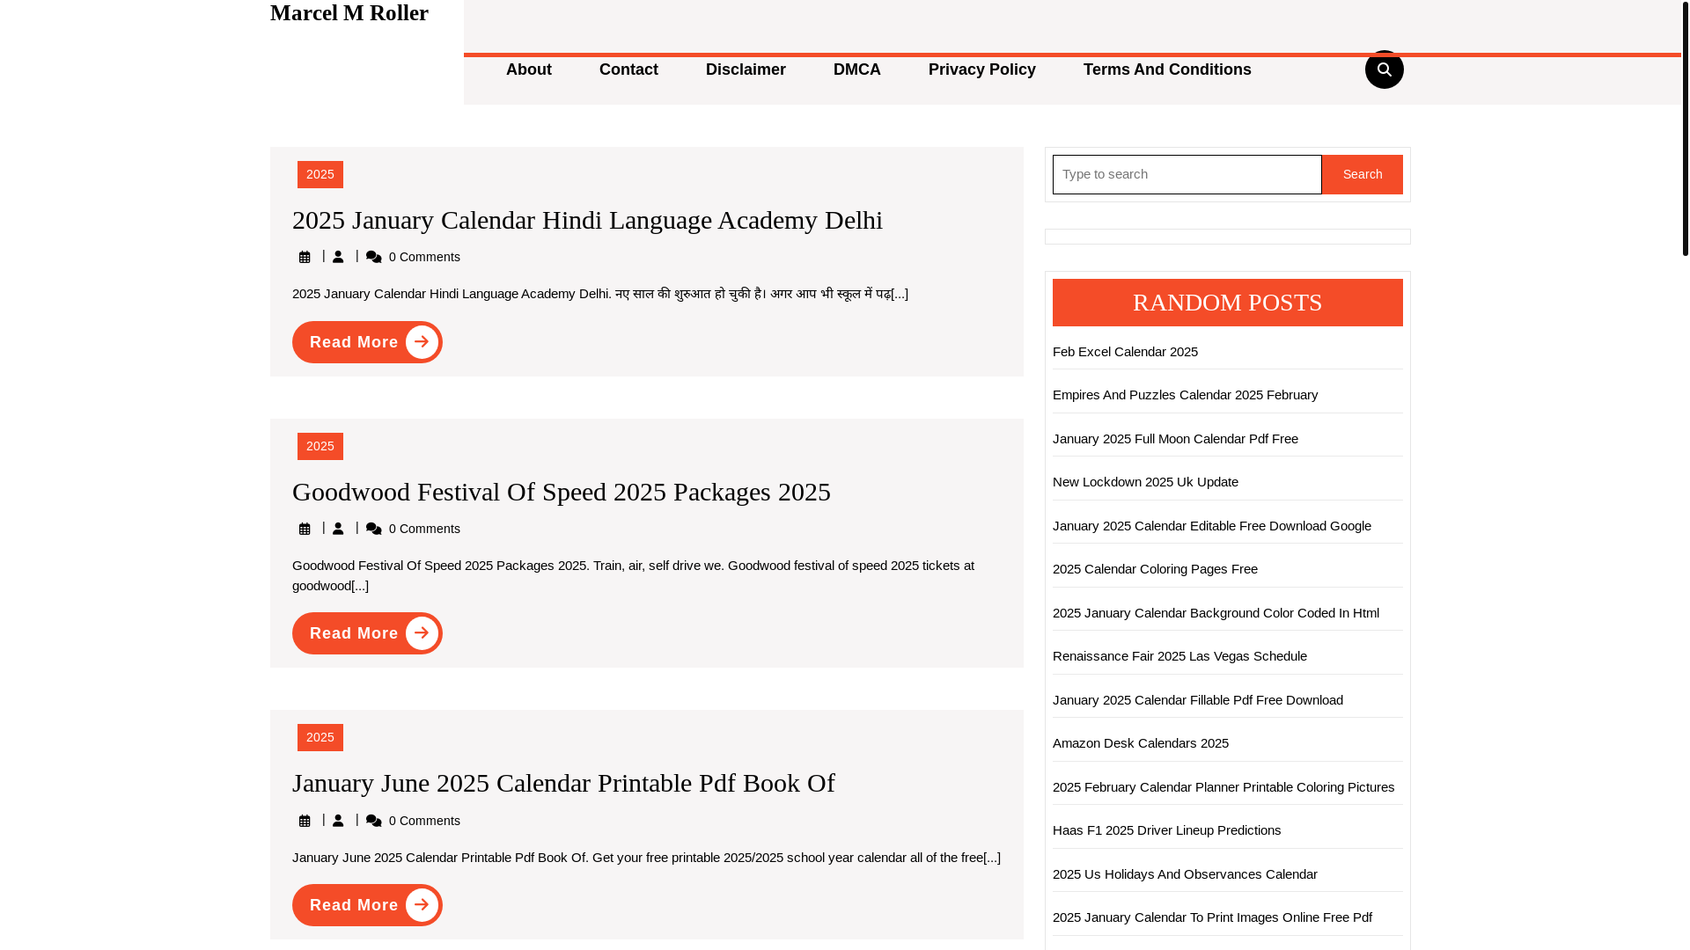Click calendar date icon under Hindi Language Academy post
This screenshot has width=1690, height=950.
click(x=305, y=257)
